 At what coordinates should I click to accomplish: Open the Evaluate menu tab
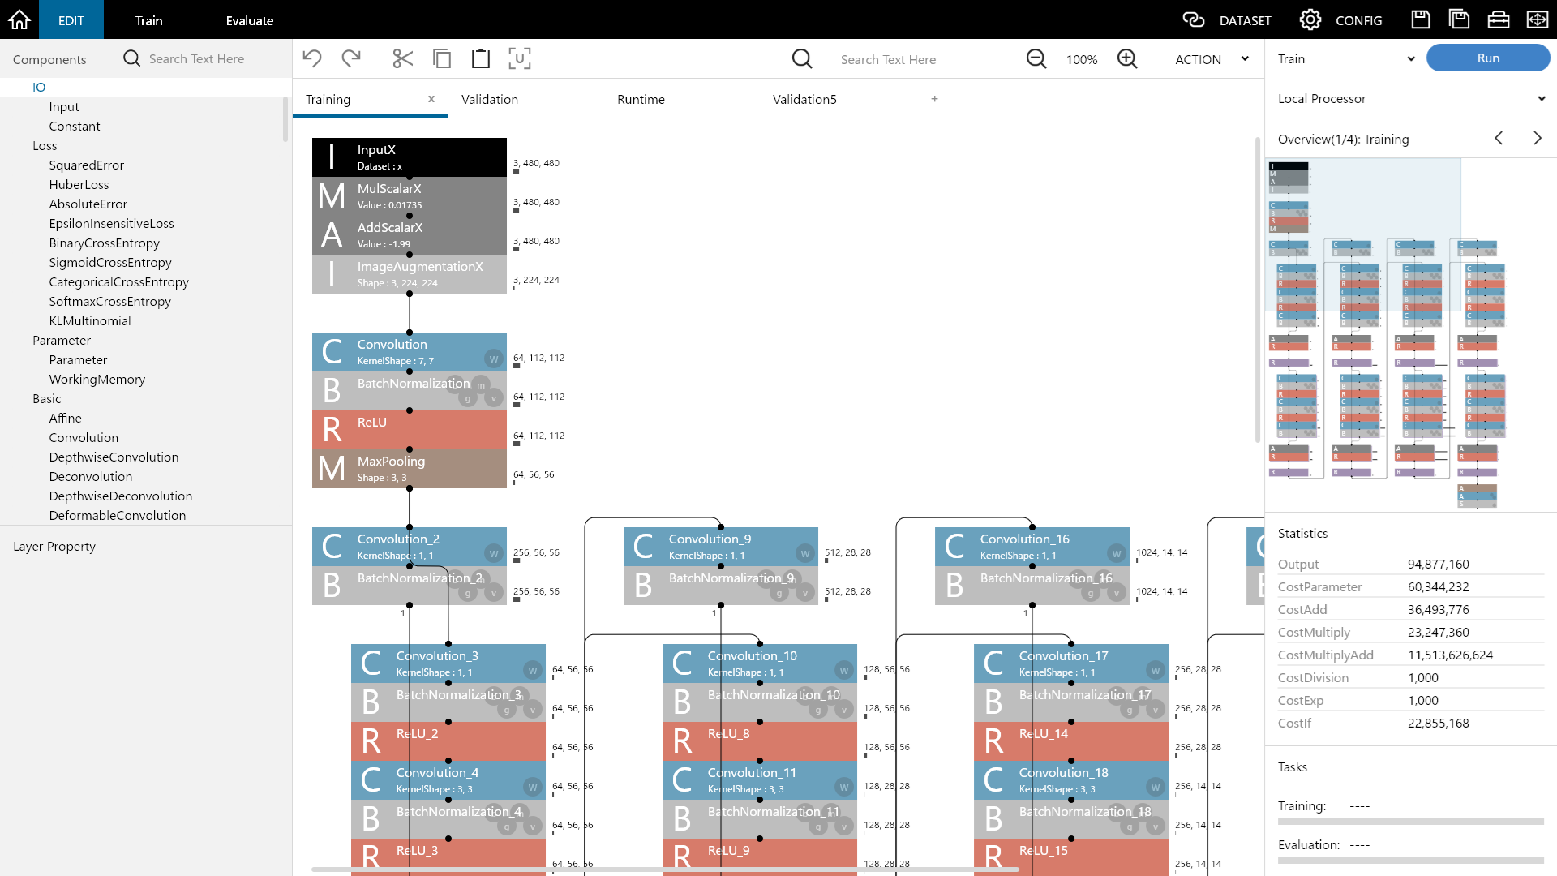coord(250,20)
